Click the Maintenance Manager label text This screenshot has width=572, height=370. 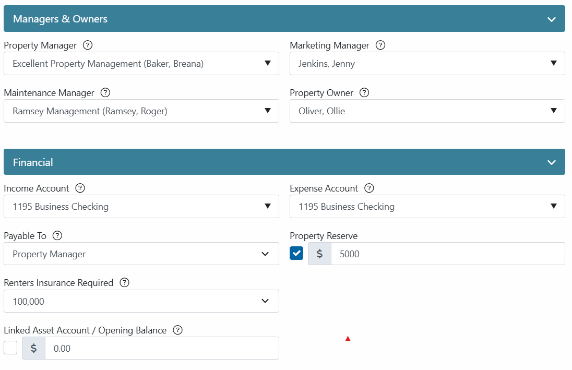(x=49, y=93)
